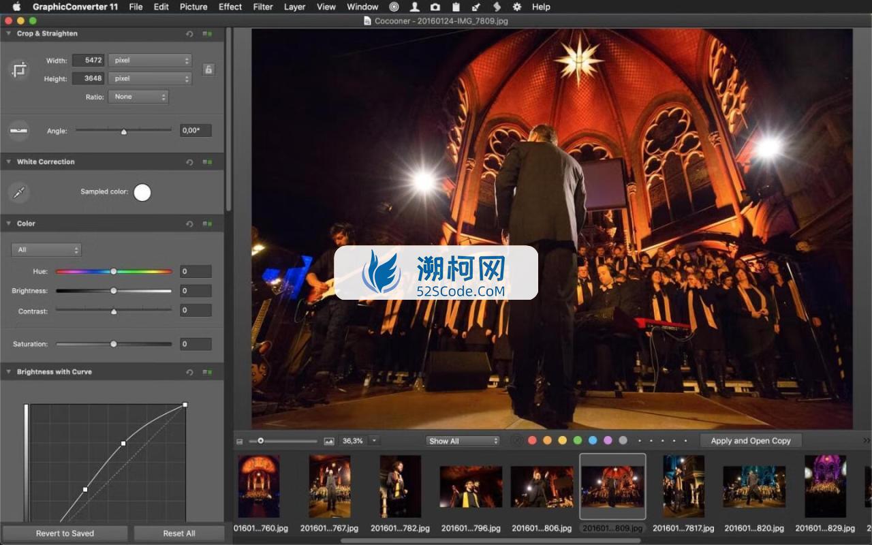Open the Show All filter dropdown
The height and width of the screenshot is (545, 872).
(x=463, y=441)
